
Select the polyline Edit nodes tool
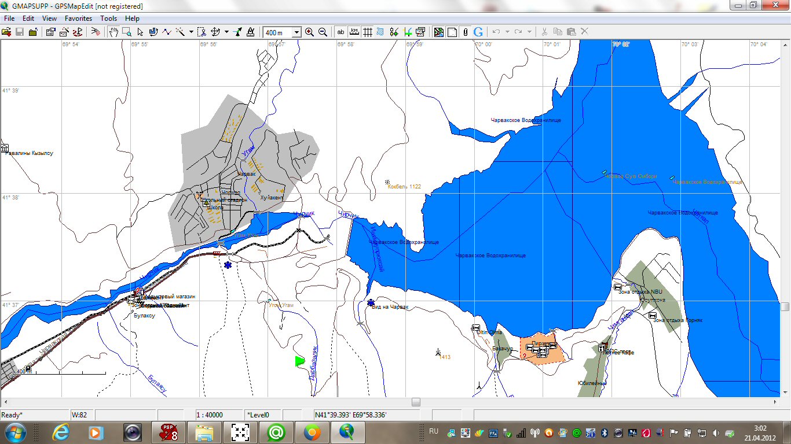coord(167,32)
